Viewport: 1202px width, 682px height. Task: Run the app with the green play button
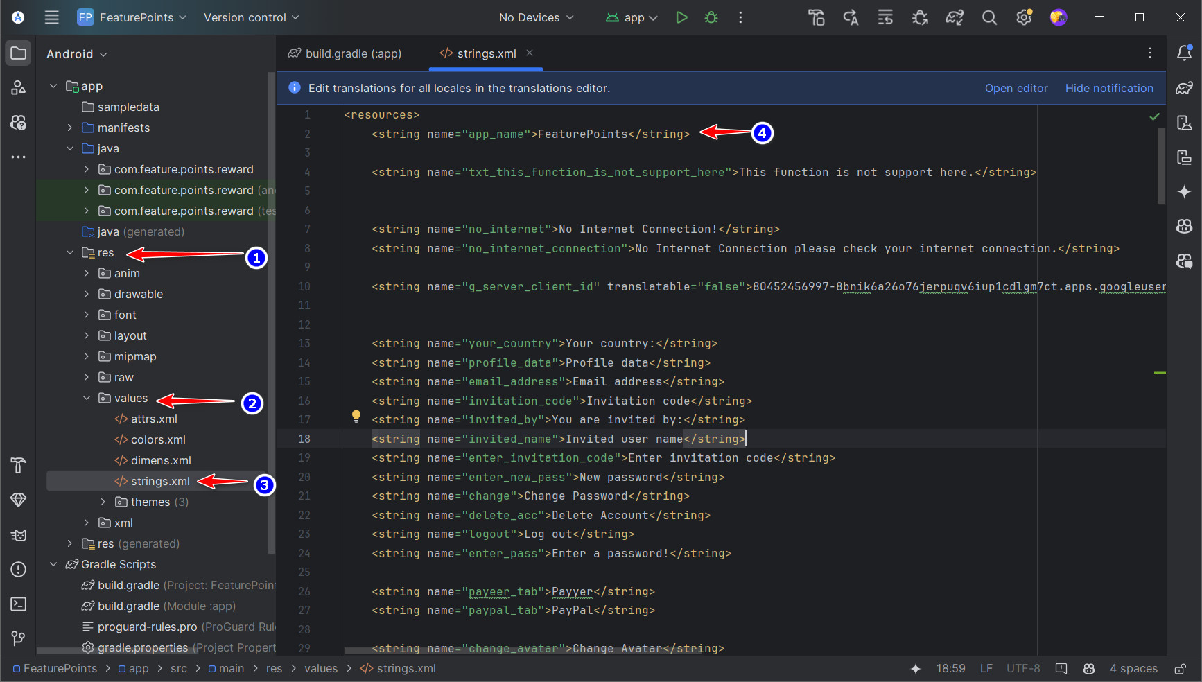pyautogui.click(x=681, y=17)
